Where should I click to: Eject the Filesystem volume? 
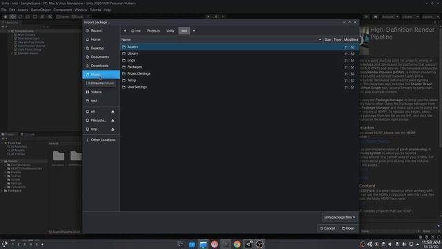(113, 120)
